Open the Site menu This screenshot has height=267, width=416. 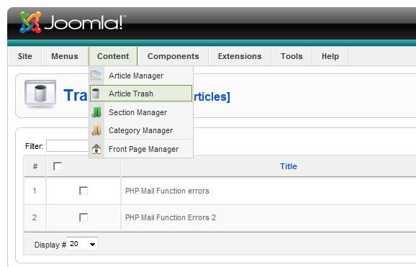click(25, 56)
